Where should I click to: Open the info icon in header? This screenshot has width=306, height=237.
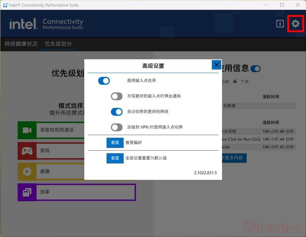coord(280,24)
